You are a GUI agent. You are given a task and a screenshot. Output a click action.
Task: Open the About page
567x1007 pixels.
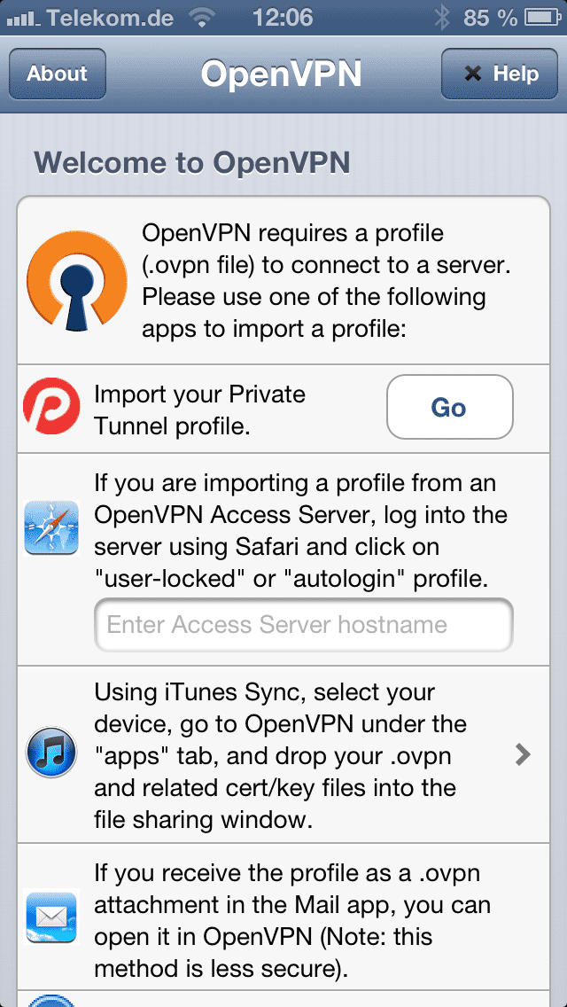click(58, 74)
